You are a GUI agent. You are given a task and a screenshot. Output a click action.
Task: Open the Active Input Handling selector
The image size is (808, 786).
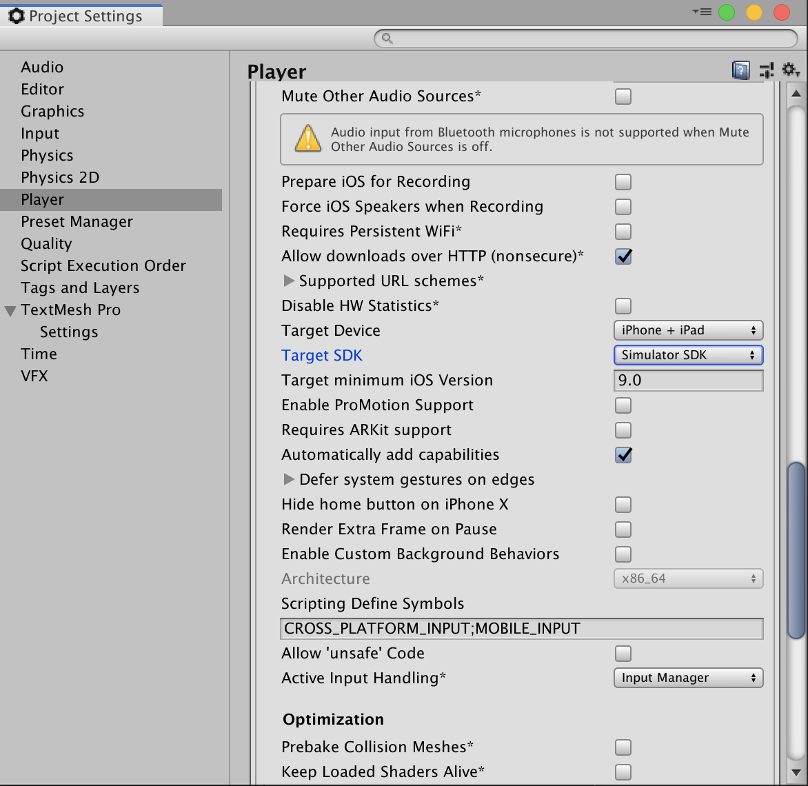point(687,678)
